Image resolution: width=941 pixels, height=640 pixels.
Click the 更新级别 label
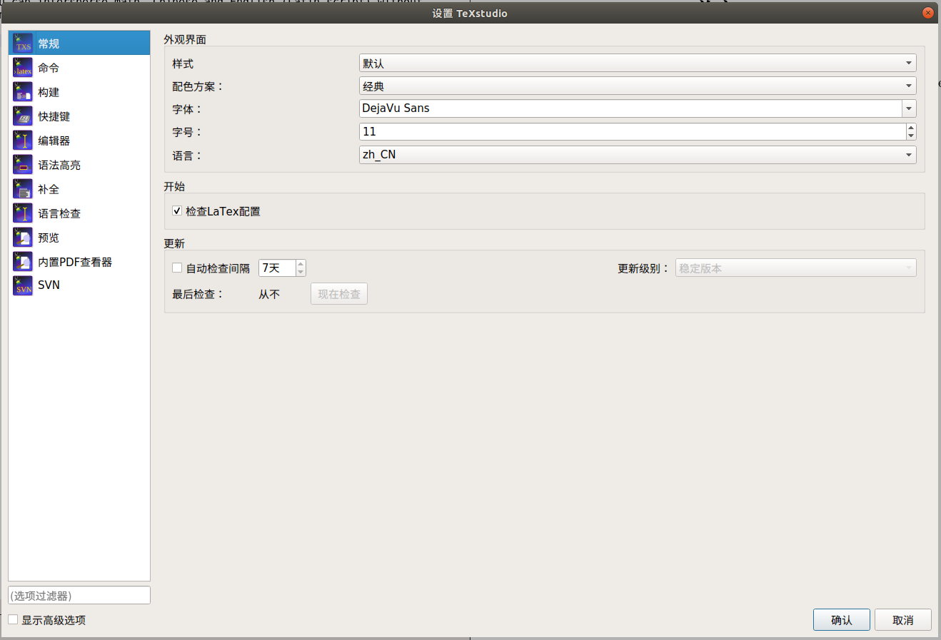pos(644,268)
